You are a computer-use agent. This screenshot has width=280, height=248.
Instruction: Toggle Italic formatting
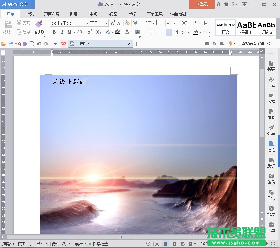click(x=62, y=32)
